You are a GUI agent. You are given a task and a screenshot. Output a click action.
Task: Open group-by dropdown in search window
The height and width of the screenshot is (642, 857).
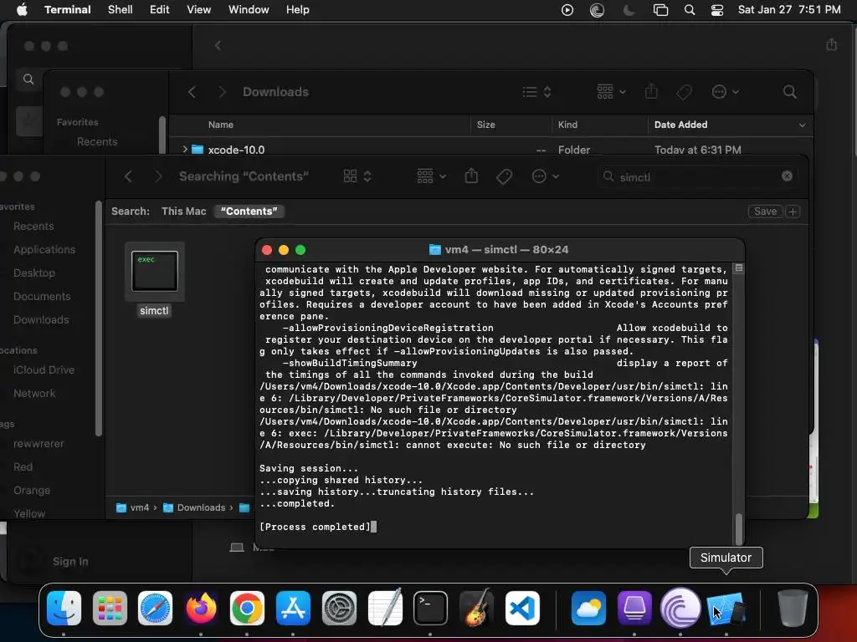(431, 176)
